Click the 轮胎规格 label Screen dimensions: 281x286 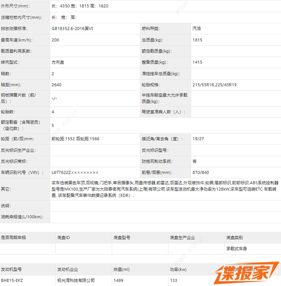(151, 85)
